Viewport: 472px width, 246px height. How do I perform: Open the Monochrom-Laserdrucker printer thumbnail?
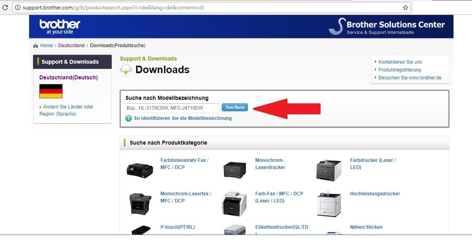pyautogui.click(x=235, y=170)
